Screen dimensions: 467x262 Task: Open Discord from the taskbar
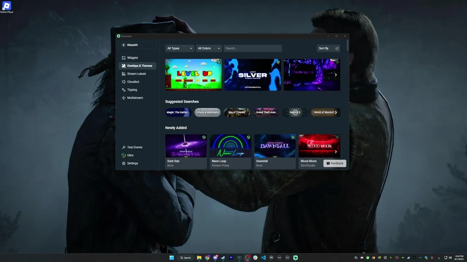pyautogui.click(x=215, y=258)
